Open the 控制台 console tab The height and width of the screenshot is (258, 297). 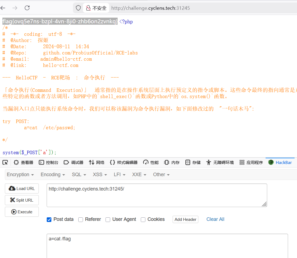point(49,162)
